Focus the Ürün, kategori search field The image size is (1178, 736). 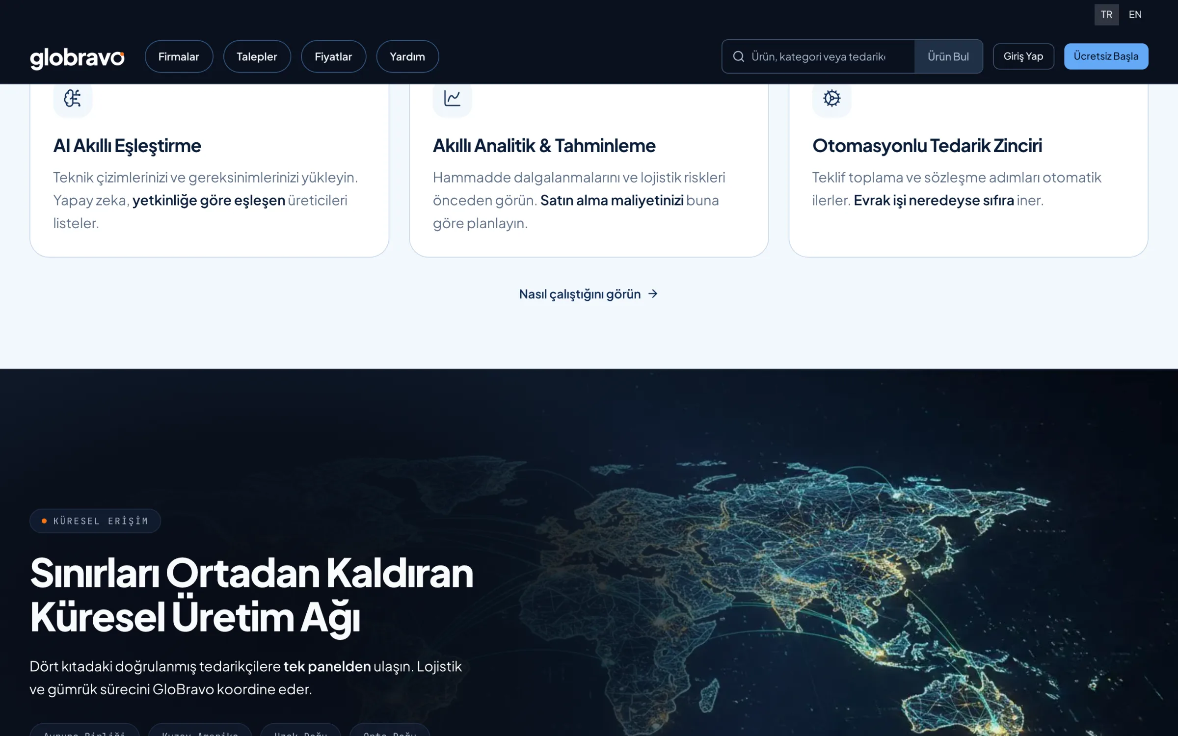pyautogui.click(x=818, y=56)
